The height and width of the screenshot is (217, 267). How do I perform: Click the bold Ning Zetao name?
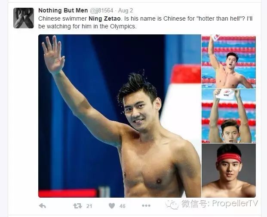(104, 18)
